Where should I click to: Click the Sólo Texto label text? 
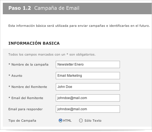(93, 121)
